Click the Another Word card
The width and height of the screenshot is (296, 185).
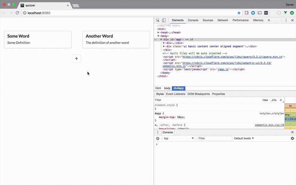click(116, 40)
